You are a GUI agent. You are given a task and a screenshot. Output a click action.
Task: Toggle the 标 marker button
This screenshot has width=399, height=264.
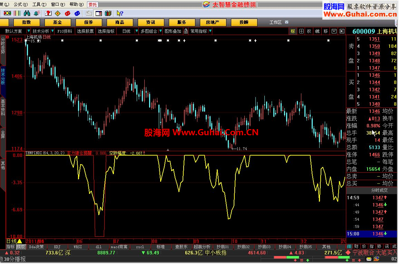coord(293,31)
